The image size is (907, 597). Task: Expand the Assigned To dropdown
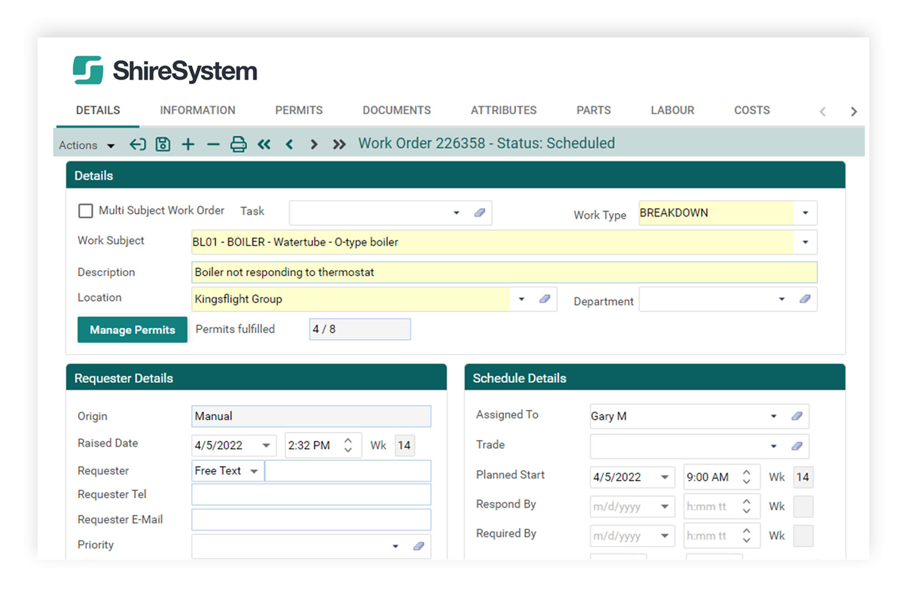[x=773, y=416]
